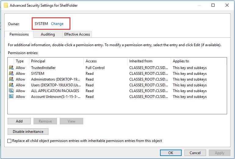Click the Account Unknown entry icon
Screen dimensions: 235x159
[x=11, y=97]
